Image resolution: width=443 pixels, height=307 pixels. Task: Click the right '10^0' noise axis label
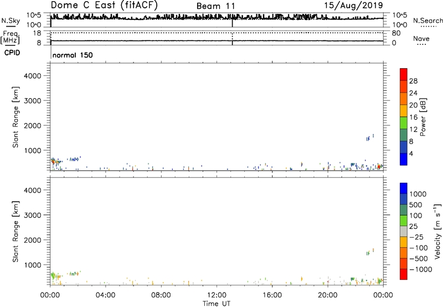pos(399,25)
